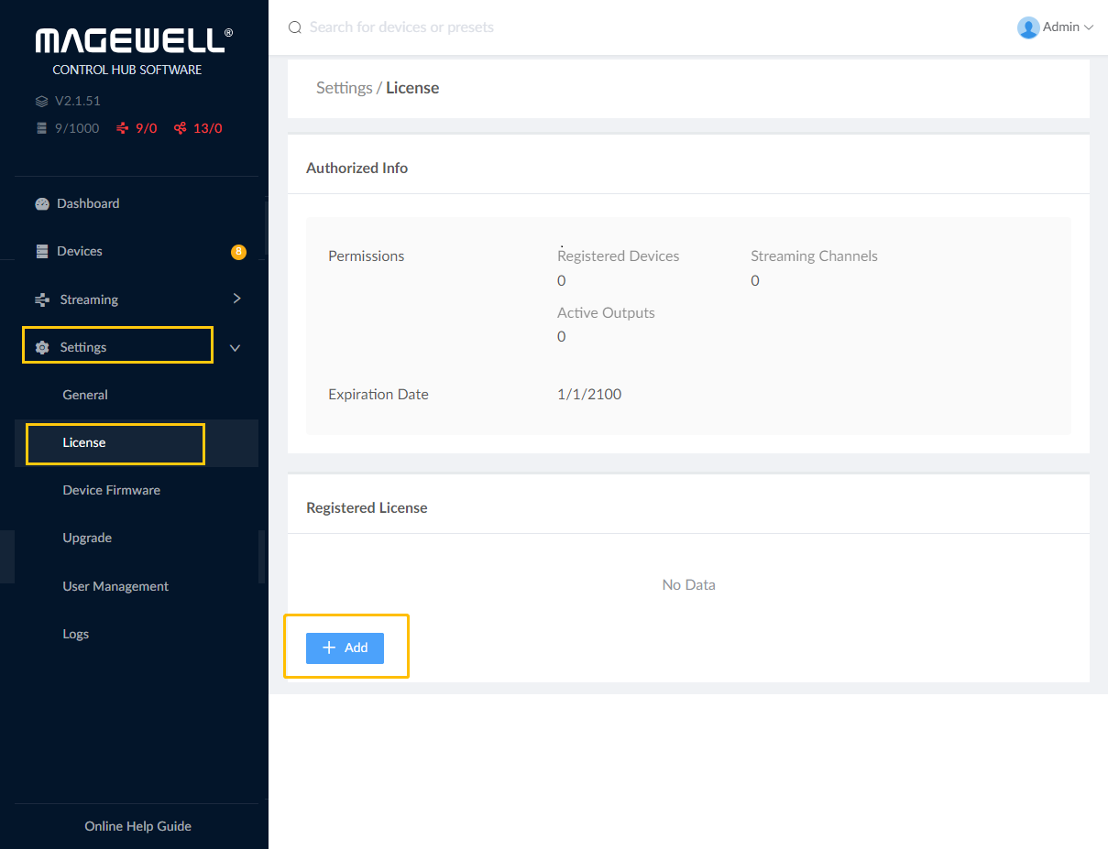Viewport: 1108px width, 849px height.
Task: Open the Admin account dropdown arrow
Action: pyautogui.click(x=1089, y=27)
